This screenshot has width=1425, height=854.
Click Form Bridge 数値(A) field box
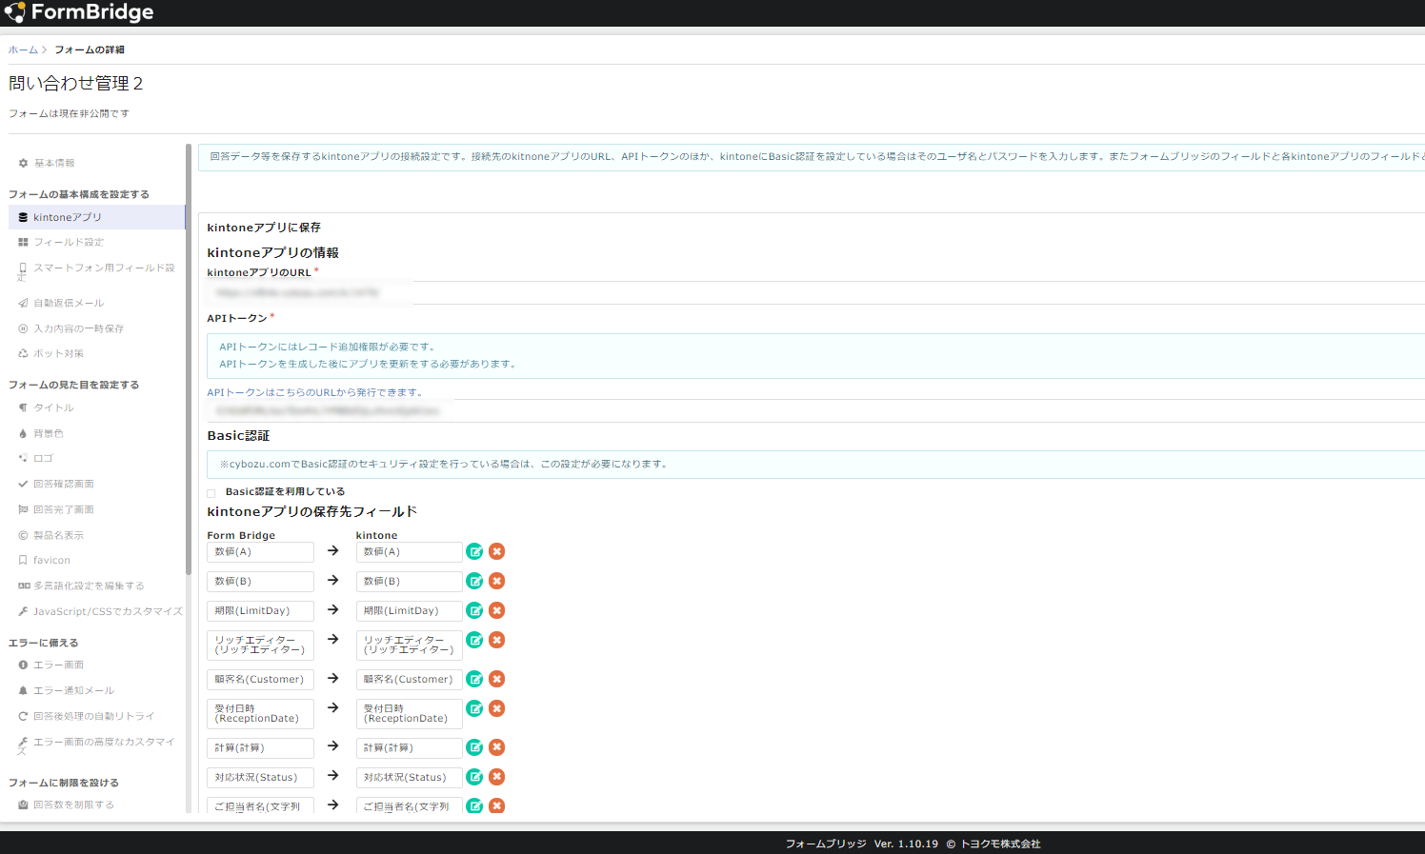(260, 552)
